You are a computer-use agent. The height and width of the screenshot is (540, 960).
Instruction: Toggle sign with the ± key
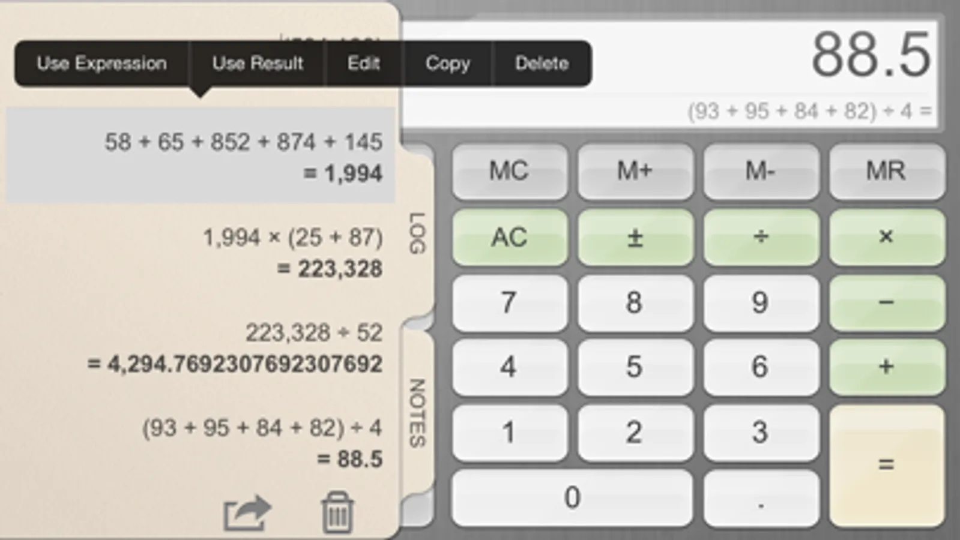[x=635, y=237]
